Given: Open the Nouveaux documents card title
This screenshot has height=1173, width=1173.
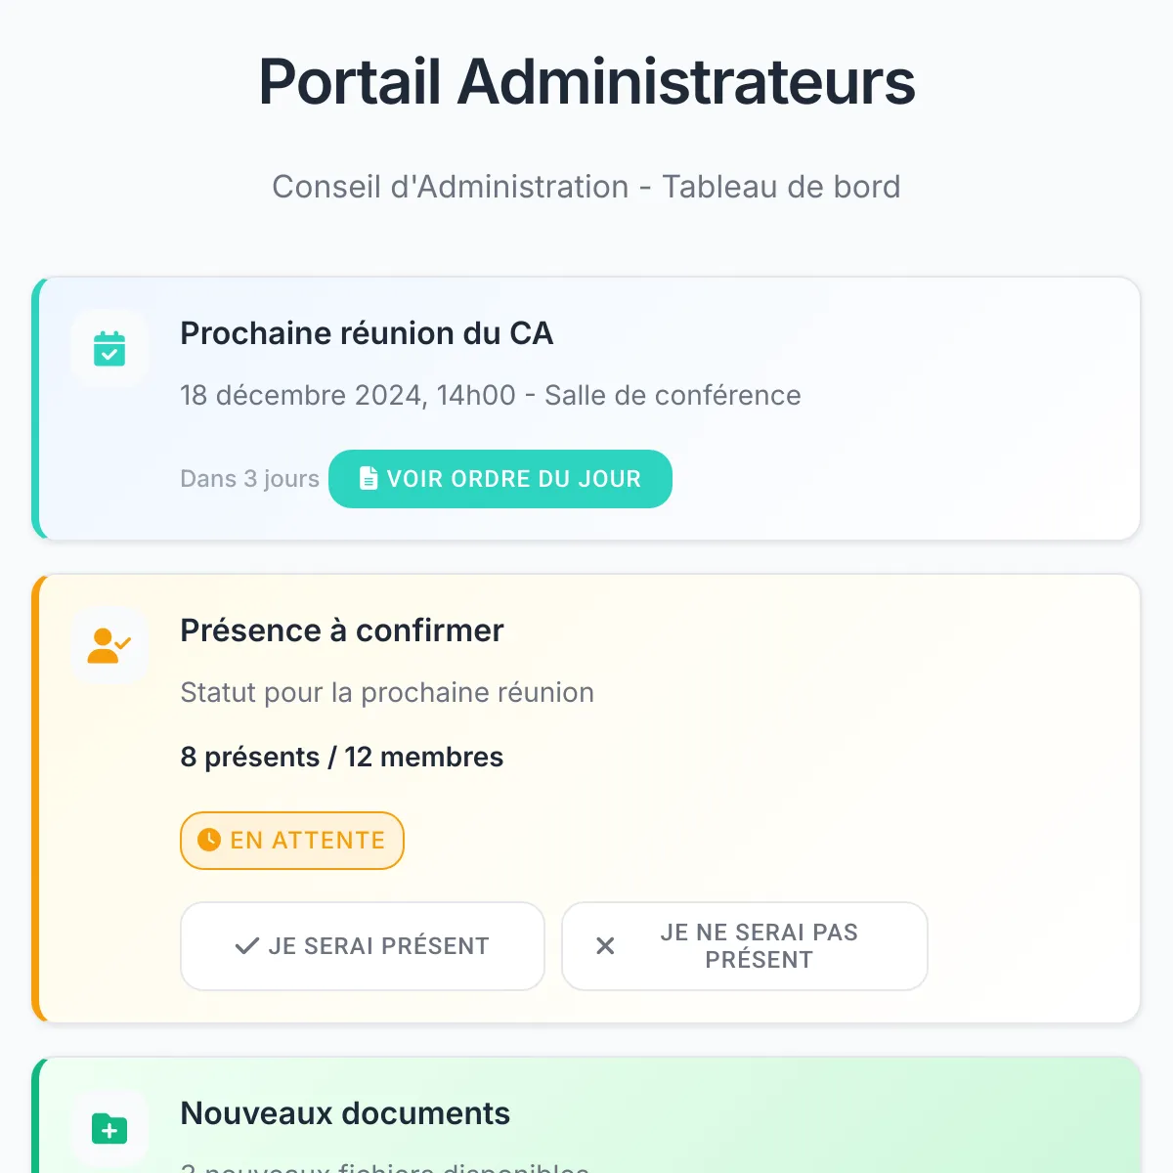Looking at the screenshot, I should (345, 1113).
